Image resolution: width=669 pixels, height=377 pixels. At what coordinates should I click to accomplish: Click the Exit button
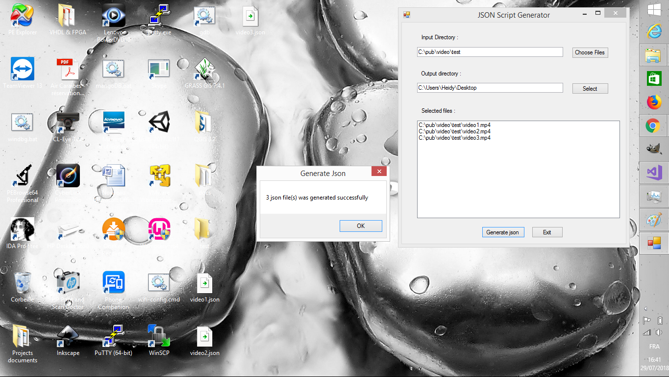(547, 232)
